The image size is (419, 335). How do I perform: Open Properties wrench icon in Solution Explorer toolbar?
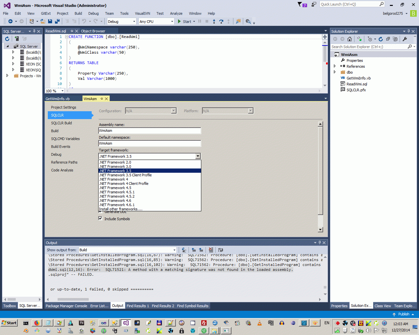[x=405, y=39]
